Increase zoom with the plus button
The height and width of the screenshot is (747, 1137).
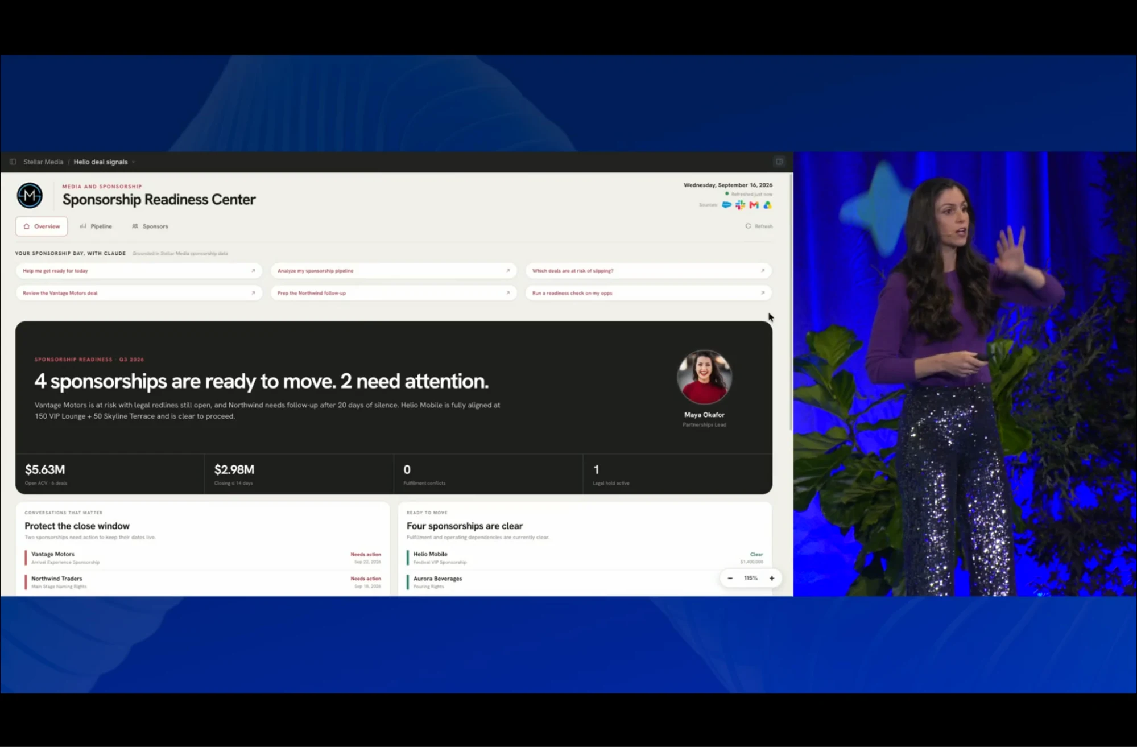(x=772, y=578)
